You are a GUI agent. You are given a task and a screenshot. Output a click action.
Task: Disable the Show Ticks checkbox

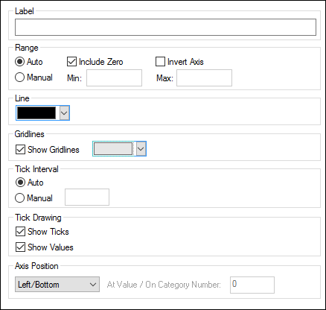point(20,232)
